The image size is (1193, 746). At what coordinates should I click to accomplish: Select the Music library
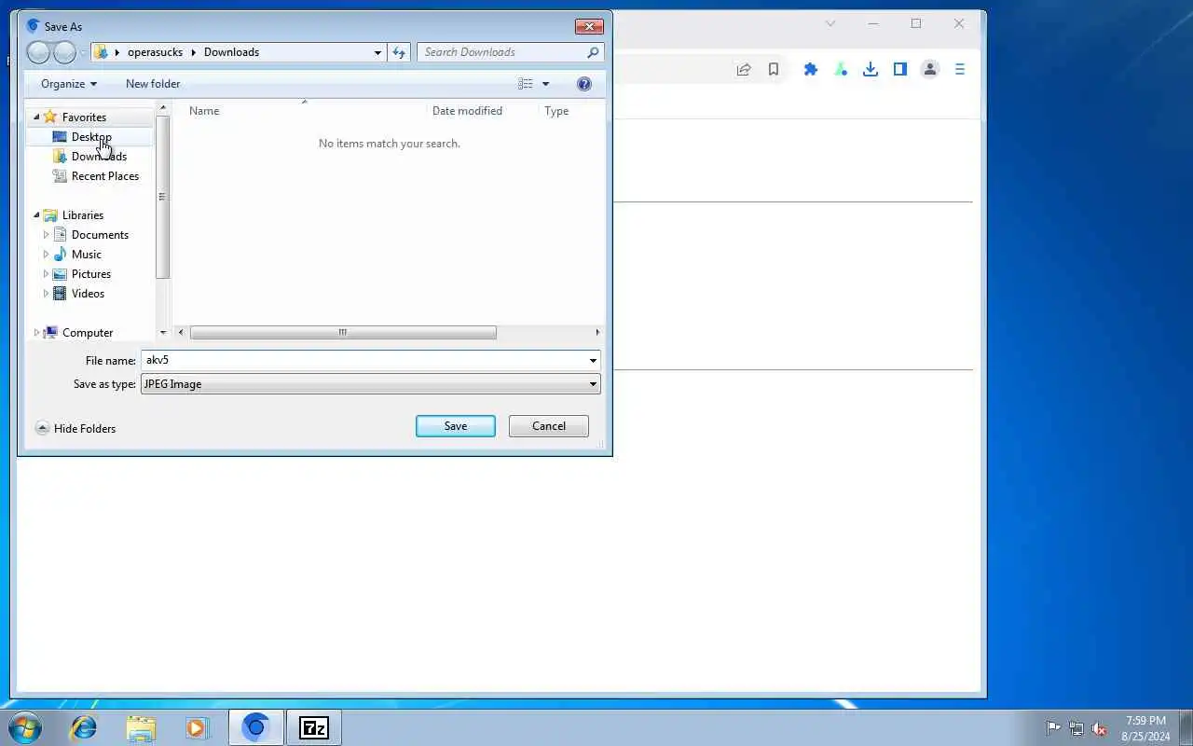click(87, 255)
